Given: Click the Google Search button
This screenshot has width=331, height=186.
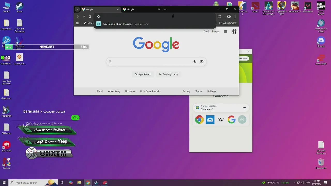Looking at the screenshot, I should [x=143, y=74].
